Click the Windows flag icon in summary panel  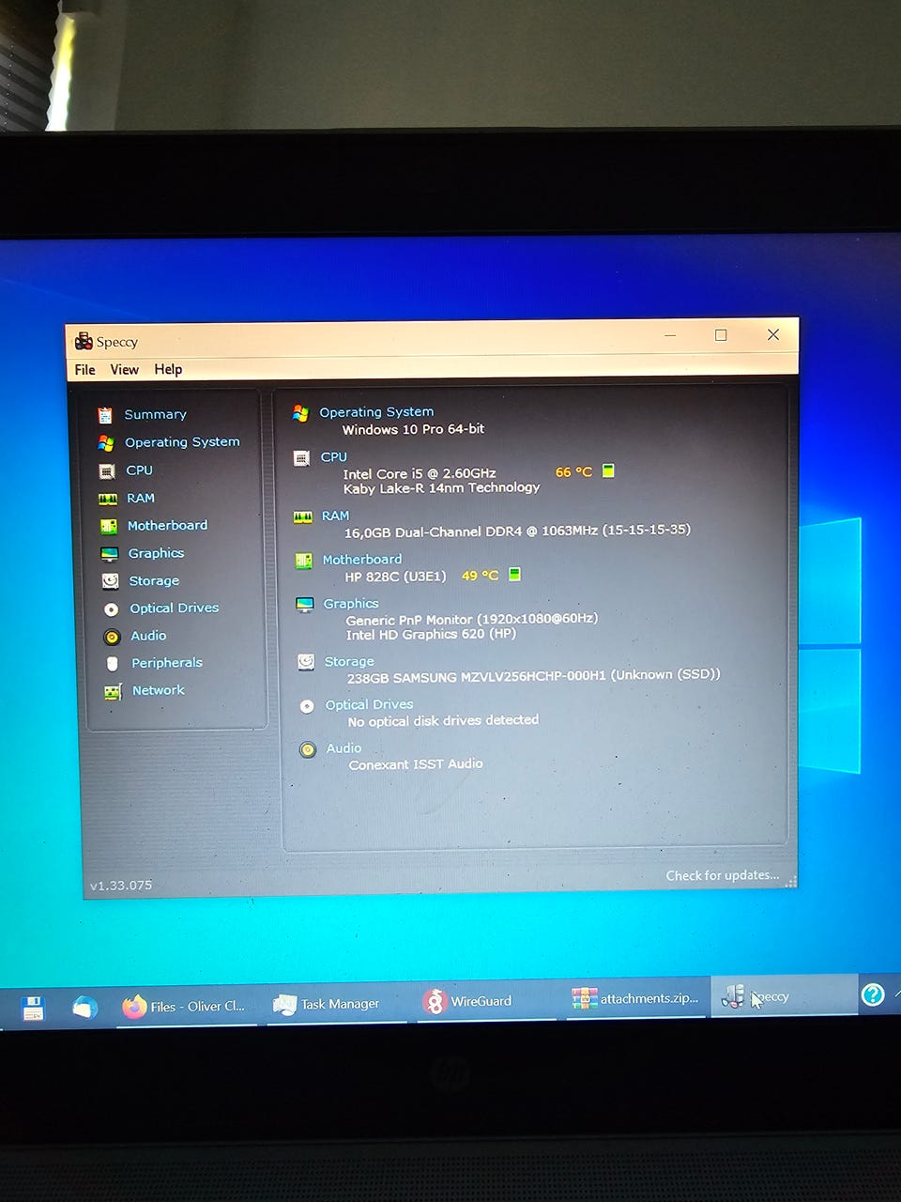point(300,412)
